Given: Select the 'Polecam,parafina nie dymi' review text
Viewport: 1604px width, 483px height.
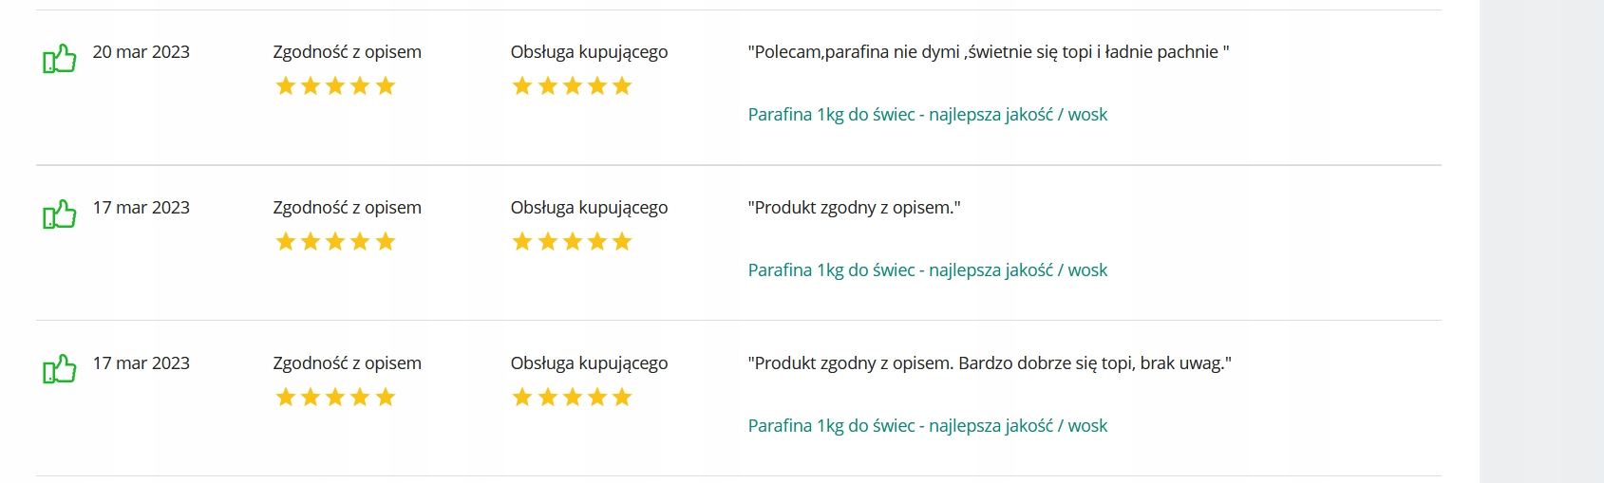Looking at the screenshot, I should tap(989, 52).
